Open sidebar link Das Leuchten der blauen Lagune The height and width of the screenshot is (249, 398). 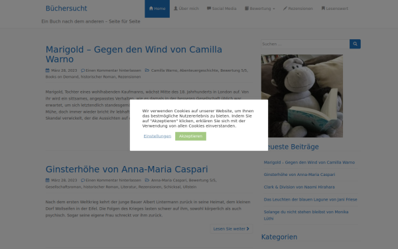pyautogui.click(x=310, y=199)
